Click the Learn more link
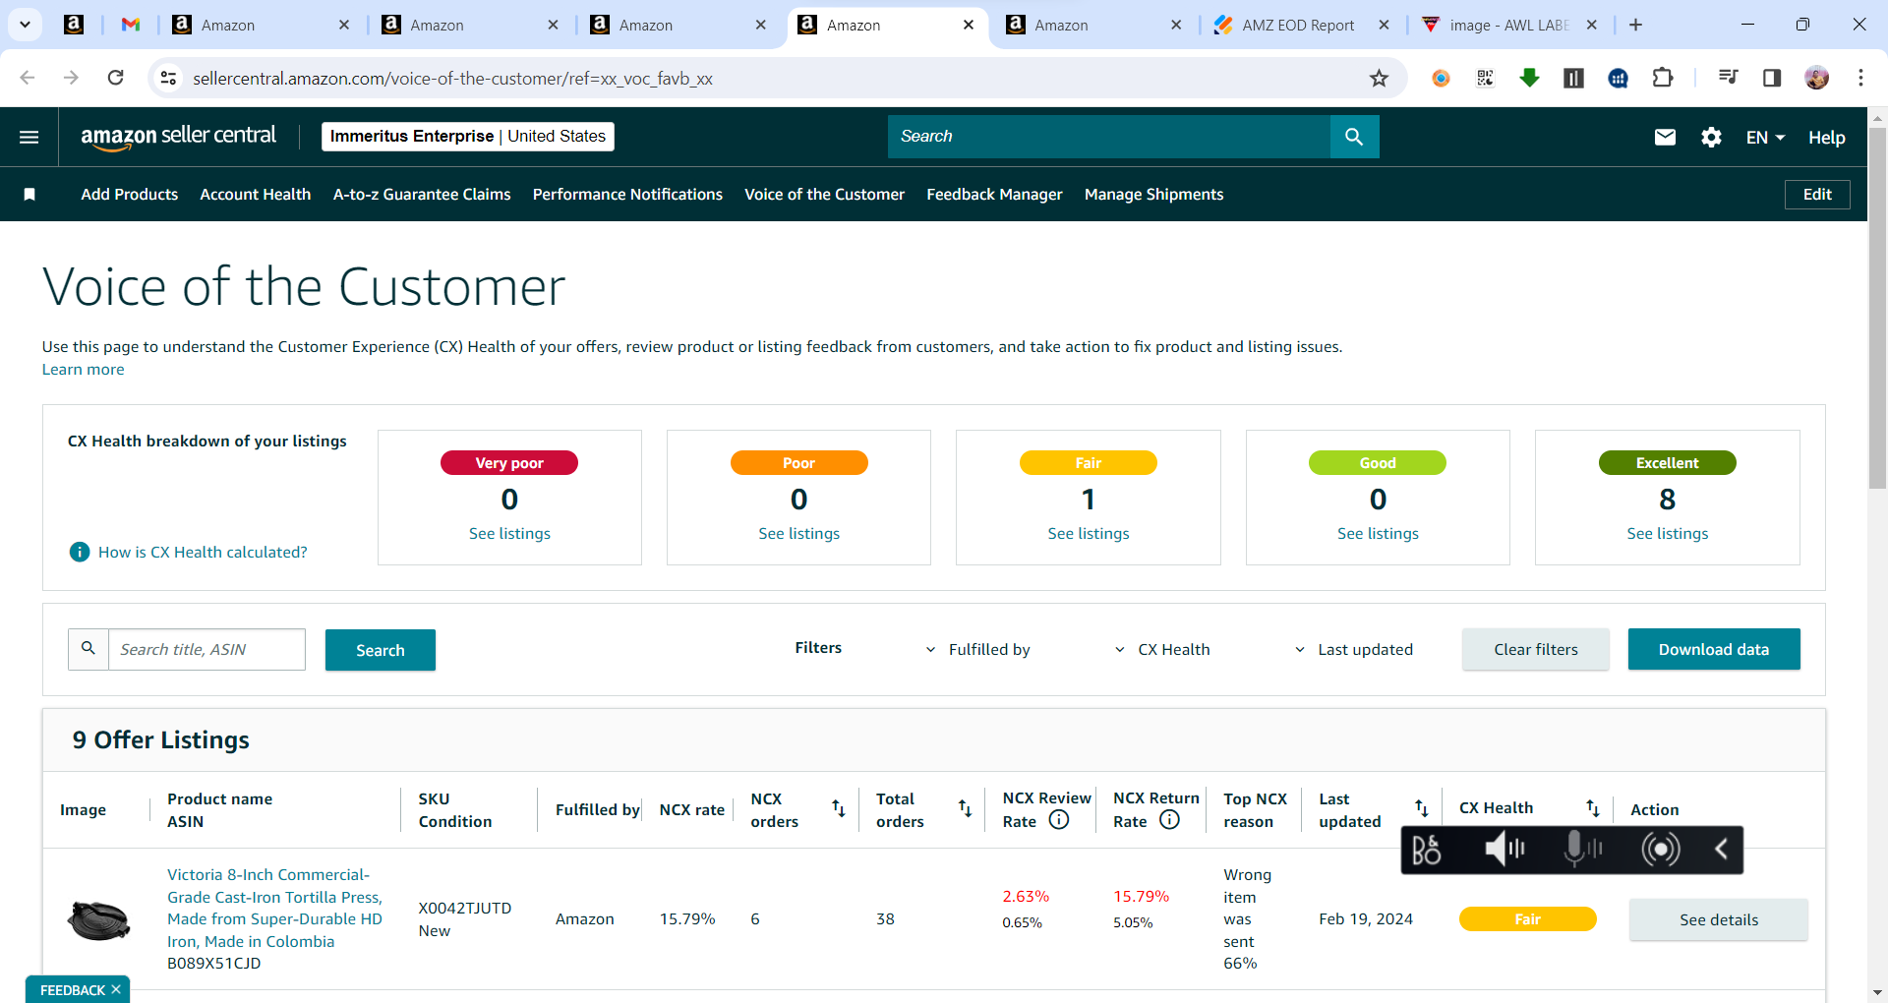 [83, 370]
